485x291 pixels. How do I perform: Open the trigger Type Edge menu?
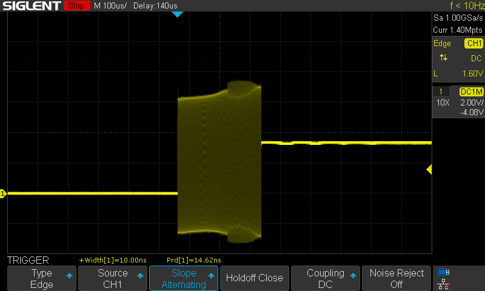tap(42, 278)
